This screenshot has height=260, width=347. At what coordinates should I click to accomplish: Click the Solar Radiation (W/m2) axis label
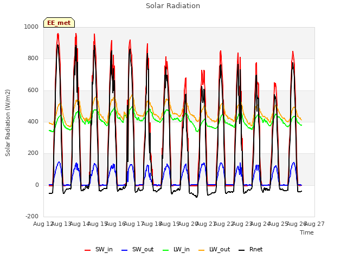coord(8,123)
